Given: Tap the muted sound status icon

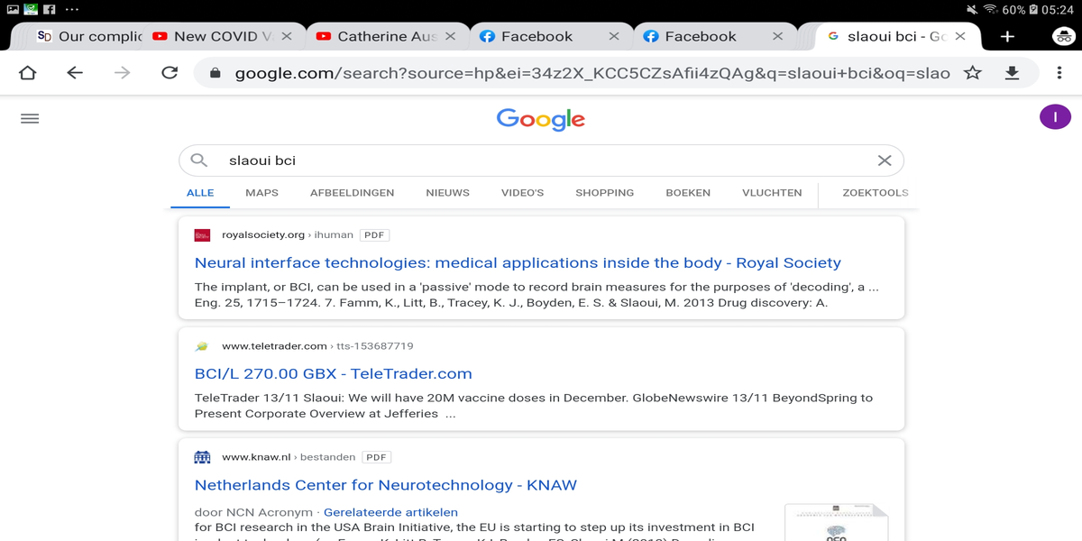Looking at the screenshot, I should click(972, 9).
